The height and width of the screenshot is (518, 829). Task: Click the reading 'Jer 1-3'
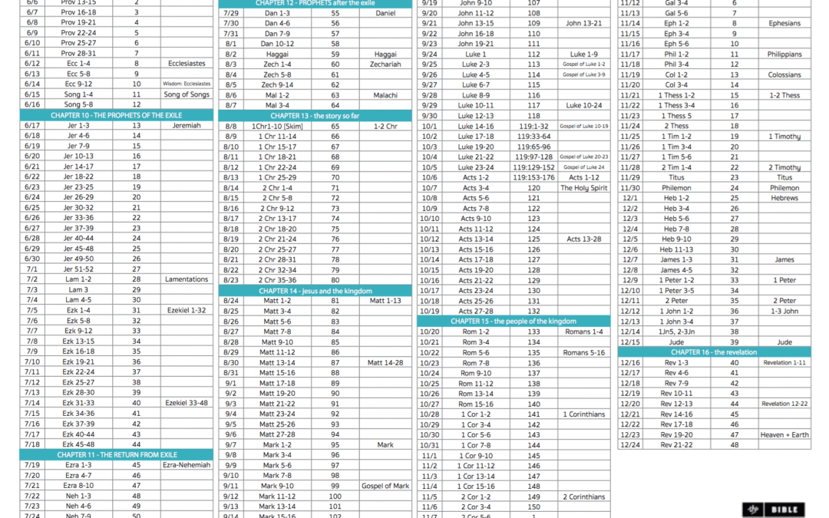78,126
